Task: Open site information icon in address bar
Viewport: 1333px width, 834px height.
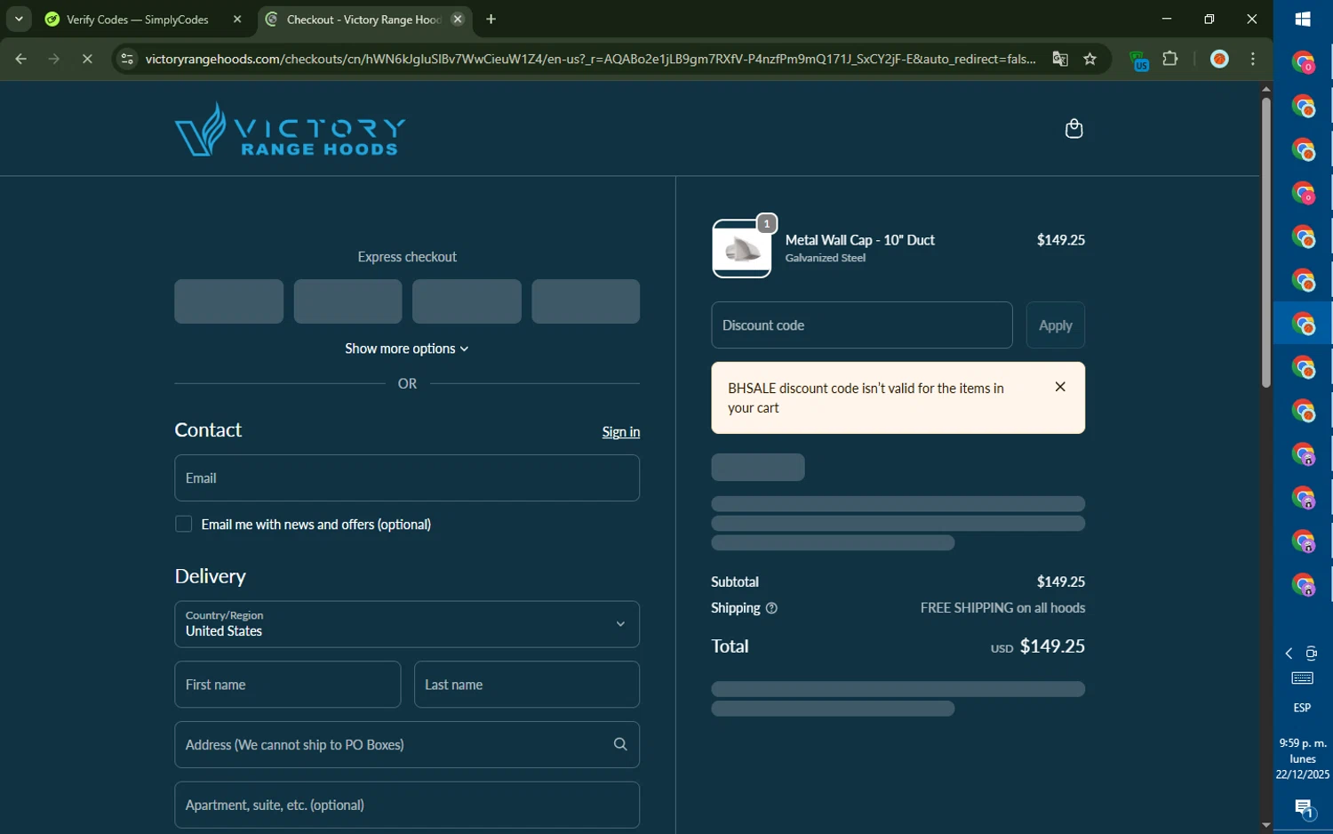Action: click(x=127, y=59)
